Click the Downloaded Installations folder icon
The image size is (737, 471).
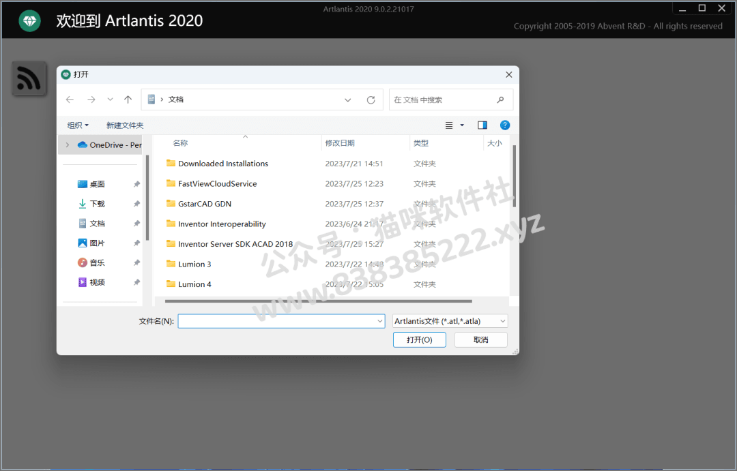(171, 164)
